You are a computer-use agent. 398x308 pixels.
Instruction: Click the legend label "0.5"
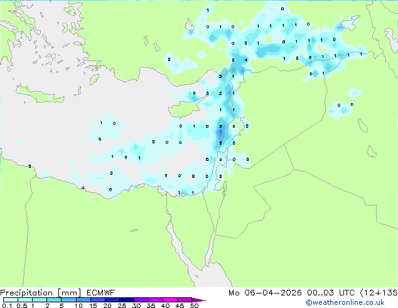coord(21,305)
